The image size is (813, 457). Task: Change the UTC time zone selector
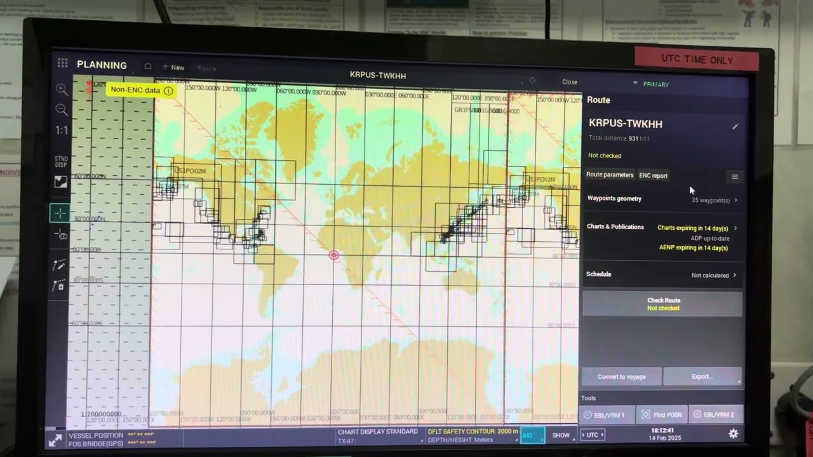tap(592, 435)
